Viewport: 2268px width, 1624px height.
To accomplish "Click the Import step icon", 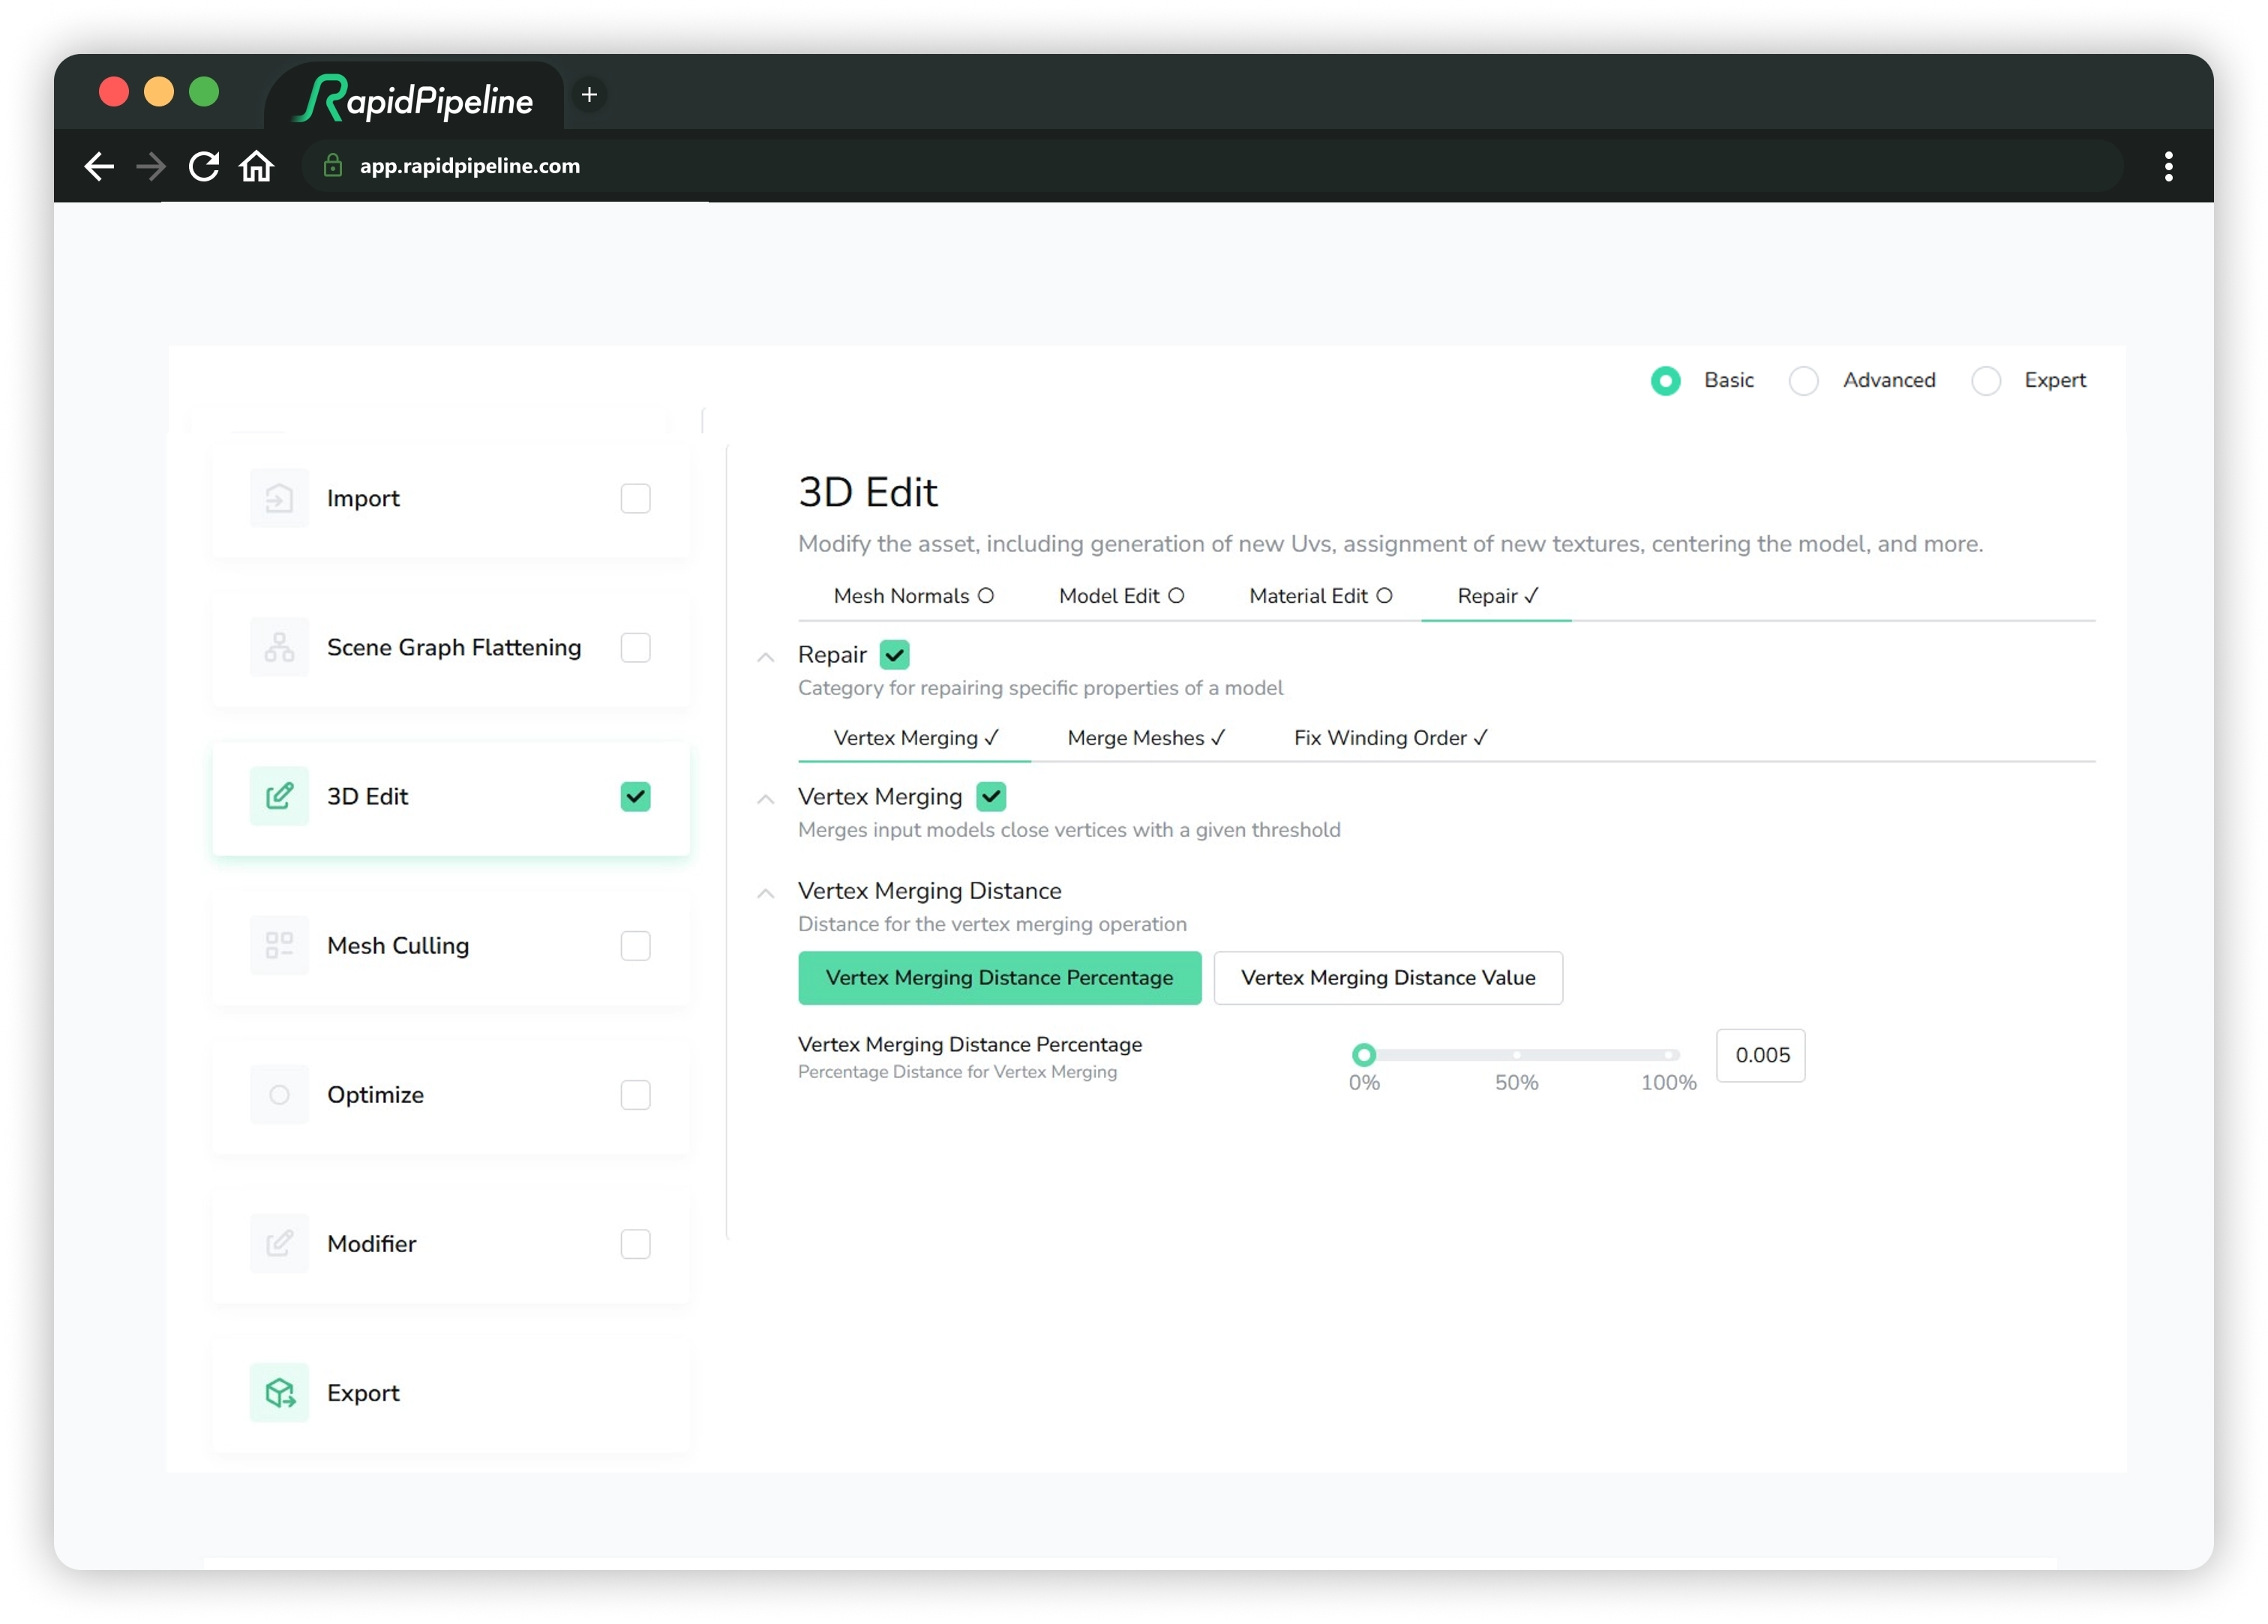I will (x=279, y=498).
